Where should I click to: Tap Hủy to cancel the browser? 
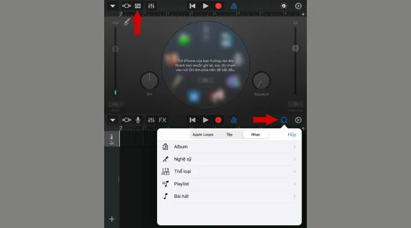point(292,135)
